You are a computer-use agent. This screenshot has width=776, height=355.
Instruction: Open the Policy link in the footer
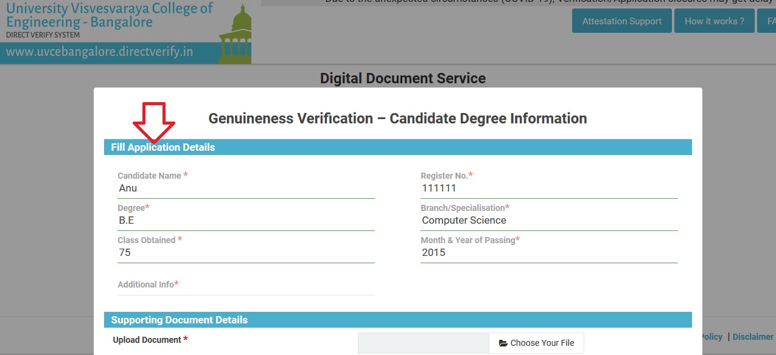[711, 337]
